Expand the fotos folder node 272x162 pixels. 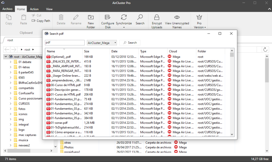[10, 109]
